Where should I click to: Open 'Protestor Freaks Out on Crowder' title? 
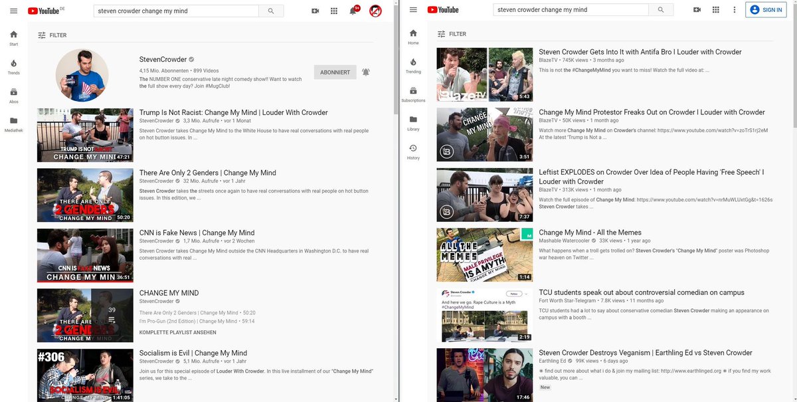[x=652, y=112]
